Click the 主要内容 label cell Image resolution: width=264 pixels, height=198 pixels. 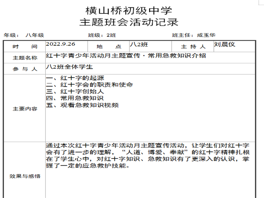25,109
